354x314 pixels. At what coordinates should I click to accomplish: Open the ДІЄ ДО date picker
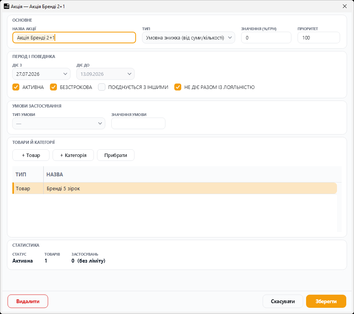[106, 74]
